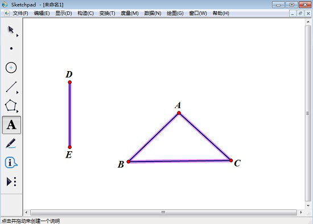Open the 帮助(H) menu
This screenshot has height=224, width=313.
pos(221,14)
